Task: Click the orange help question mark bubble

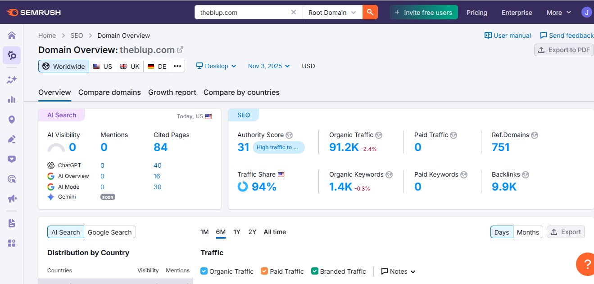Action: pos(586,264)
